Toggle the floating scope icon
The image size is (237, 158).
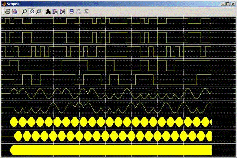pos(72,11)
